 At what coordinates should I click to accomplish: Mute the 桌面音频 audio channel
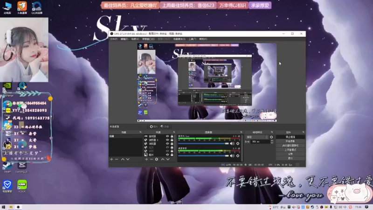pyautogui.click(x=232, y=156)
